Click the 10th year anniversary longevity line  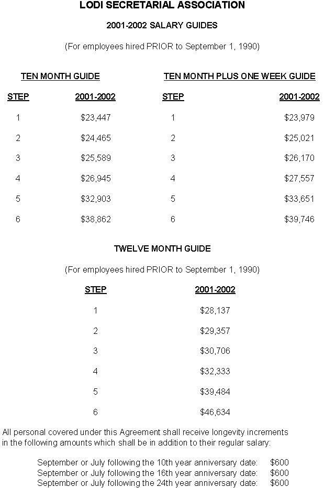click(x=163, y=462)
